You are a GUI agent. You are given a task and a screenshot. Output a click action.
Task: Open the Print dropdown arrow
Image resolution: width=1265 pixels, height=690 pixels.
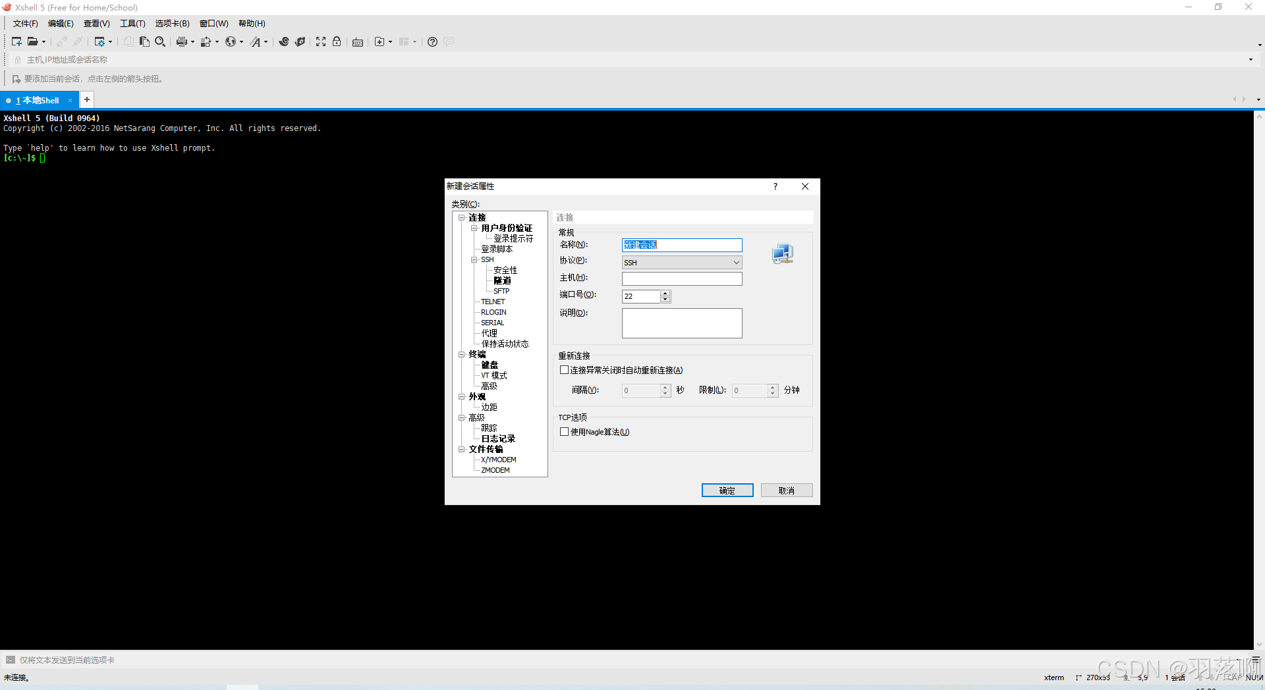pos(192,42)
